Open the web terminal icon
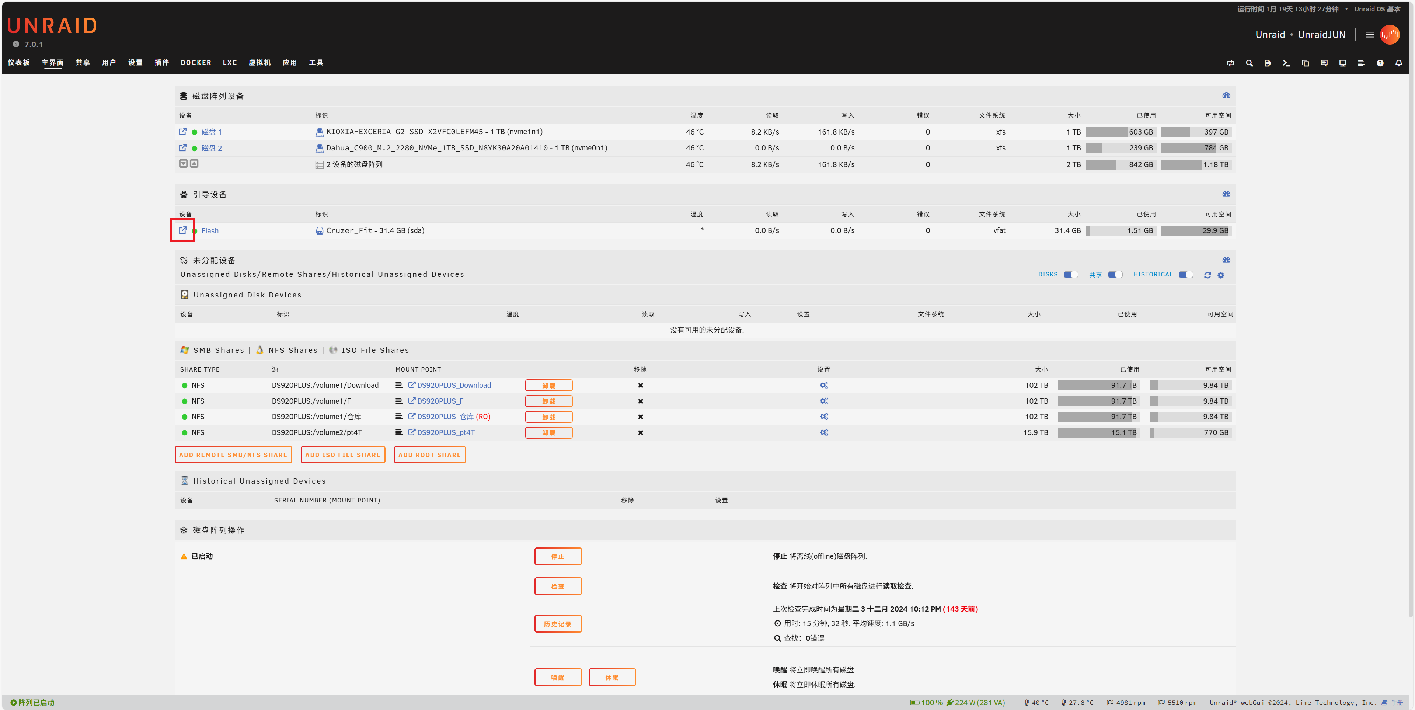This screenshot has width=1415, height=710. [1286, 63]
